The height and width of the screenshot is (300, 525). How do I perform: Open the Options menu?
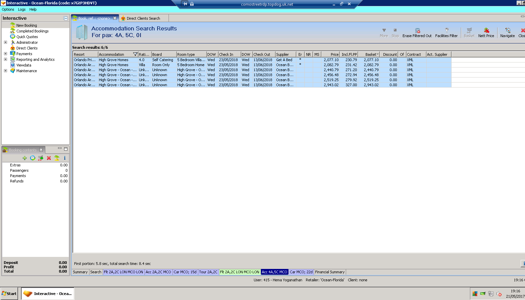8,9
